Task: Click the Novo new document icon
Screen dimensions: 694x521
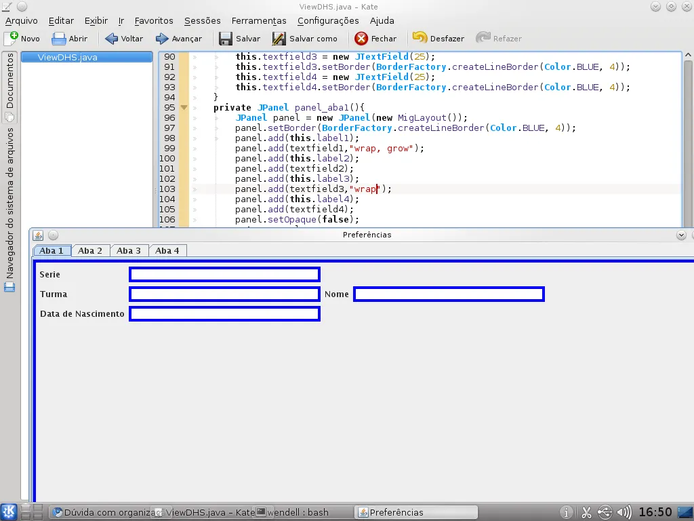Action: tap(12, 39)
